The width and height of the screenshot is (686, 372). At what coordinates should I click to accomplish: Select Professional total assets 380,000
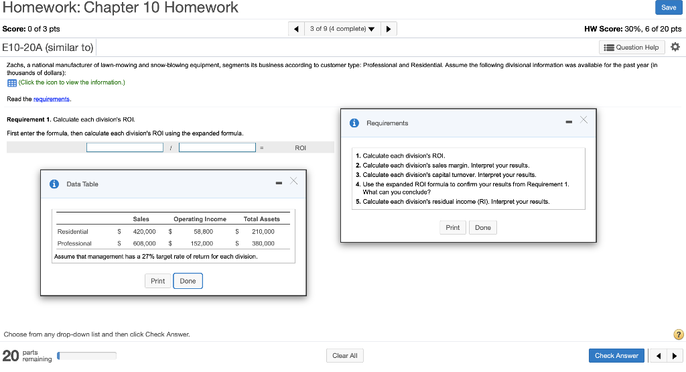[x=263, y=243]
